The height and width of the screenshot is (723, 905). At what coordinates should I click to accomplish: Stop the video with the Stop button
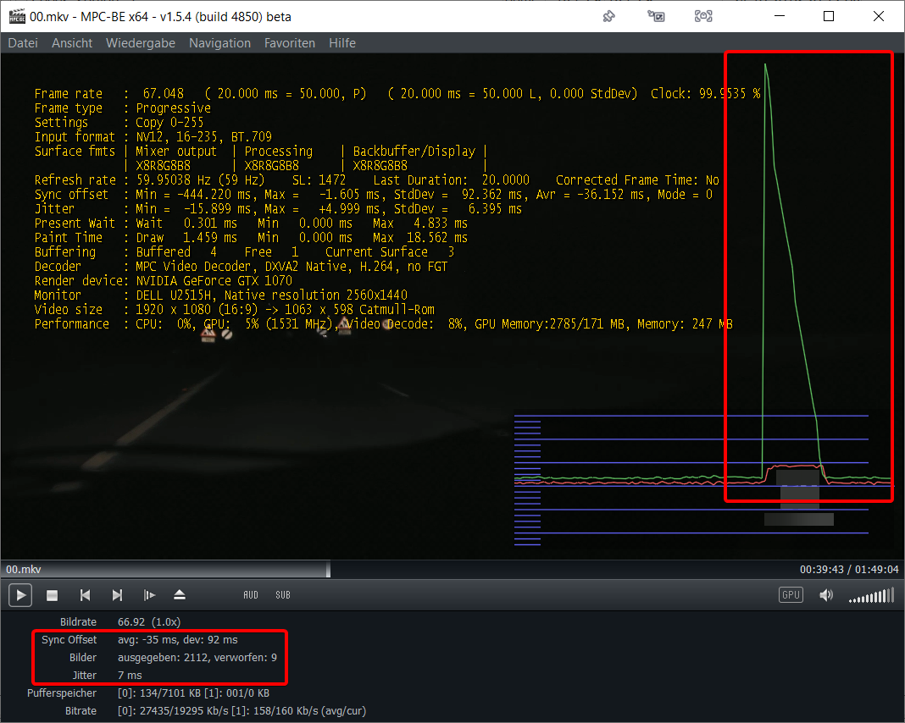click(52, 595)
